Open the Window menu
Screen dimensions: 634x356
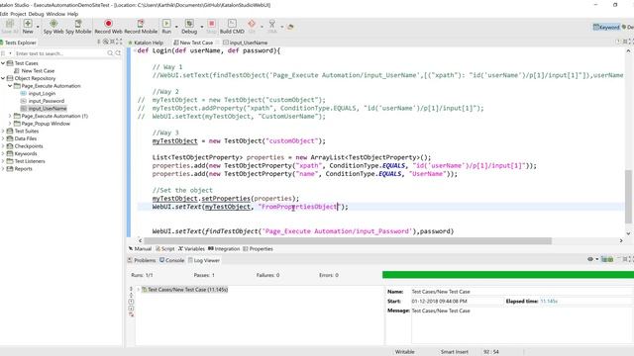55,14
